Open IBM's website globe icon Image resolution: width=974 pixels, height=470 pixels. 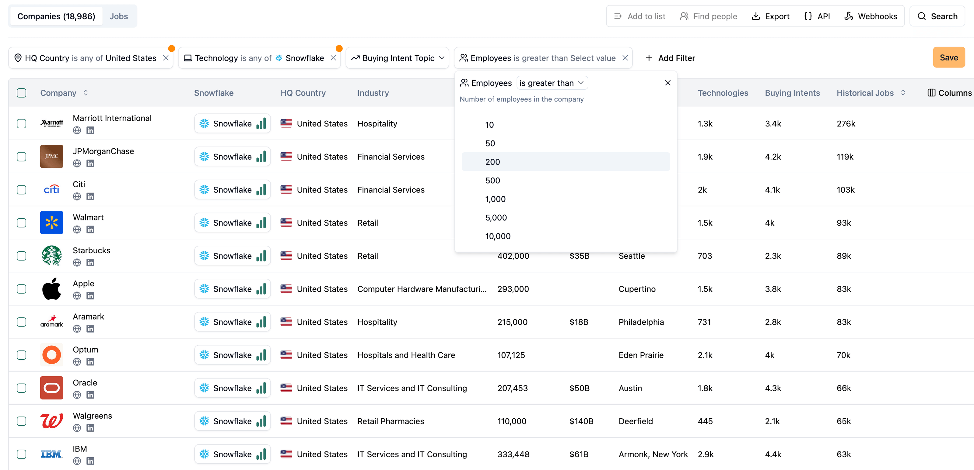[x=77, y=461]
